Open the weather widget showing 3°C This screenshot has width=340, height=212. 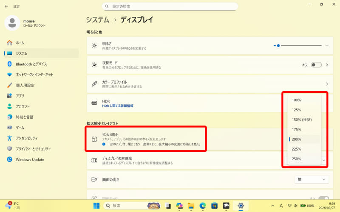click(x=12, y=206)
